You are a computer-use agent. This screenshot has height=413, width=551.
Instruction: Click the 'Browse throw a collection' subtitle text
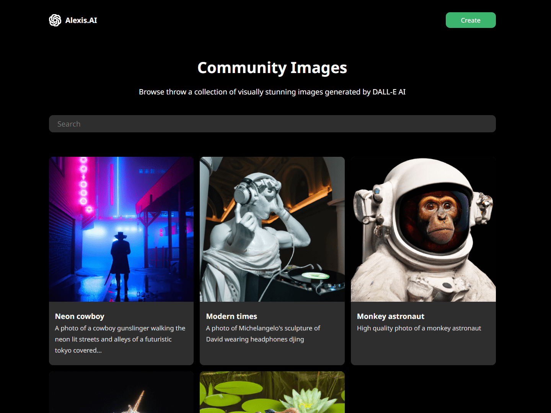[x=272, y=92]
